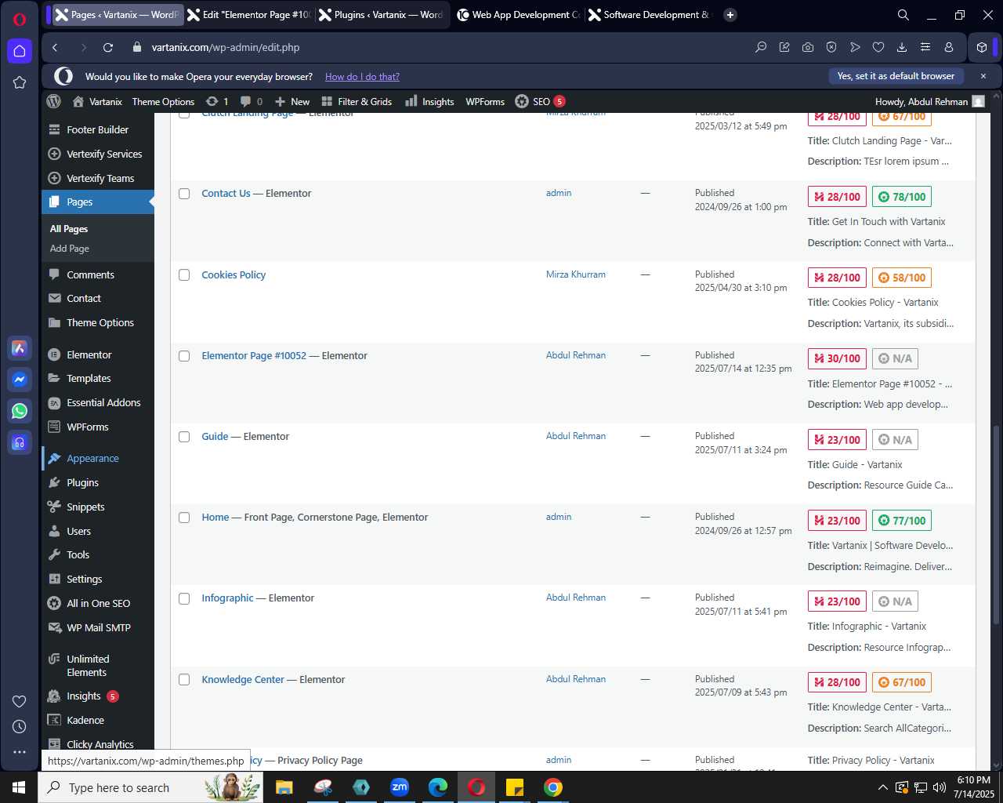This screenshot has height=803, width=1003.
Task: Click Yes, set it as default browser
Action: coord(896,76)
